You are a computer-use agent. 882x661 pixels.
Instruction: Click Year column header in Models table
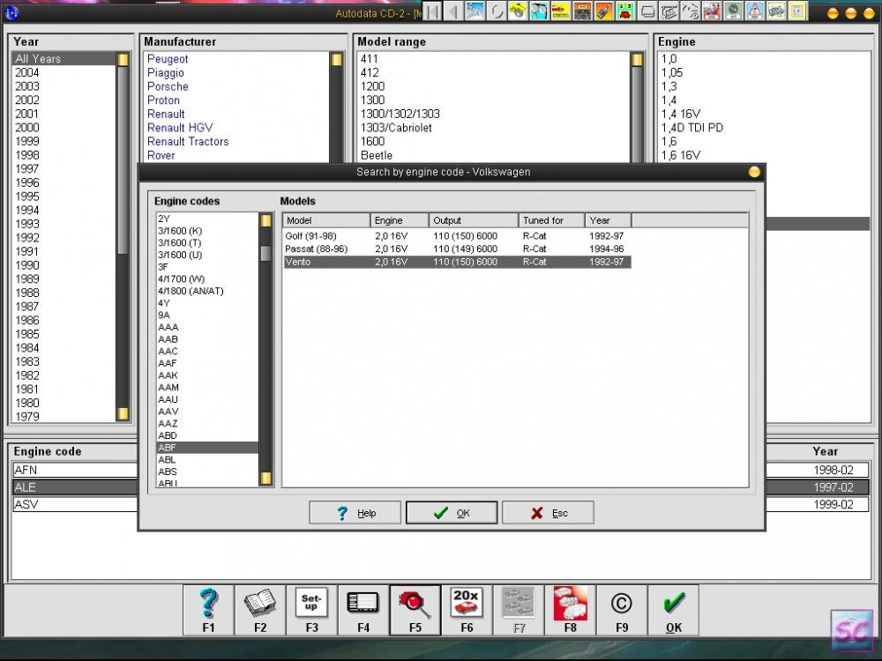(x=608, y=220)
